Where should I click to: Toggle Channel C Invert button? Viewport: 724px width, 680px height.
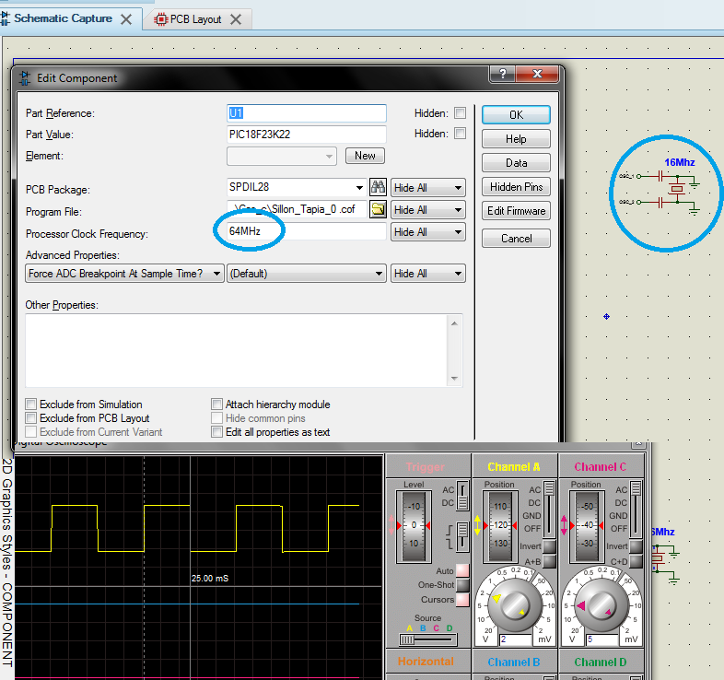636,546
